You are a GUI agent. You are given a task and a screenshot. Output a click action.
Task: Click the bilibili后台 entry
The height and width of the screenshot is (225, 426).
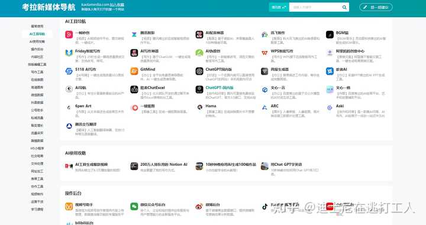[x=84, y=223]
